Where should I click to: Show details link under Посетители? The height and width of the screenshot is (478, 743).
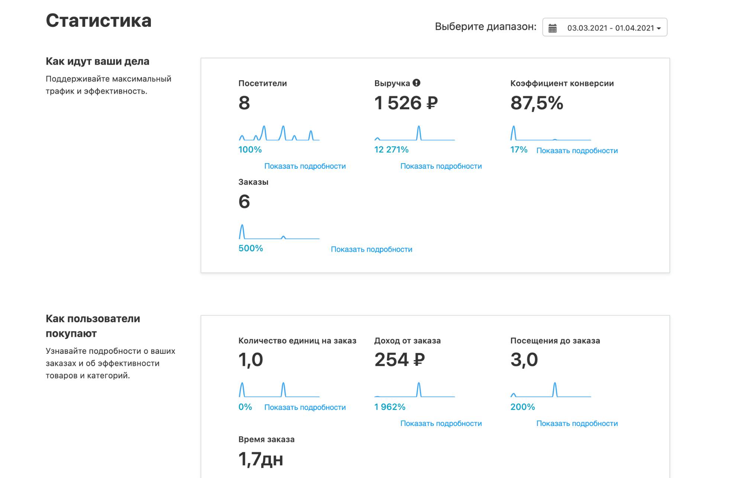(x=305, y=166)
